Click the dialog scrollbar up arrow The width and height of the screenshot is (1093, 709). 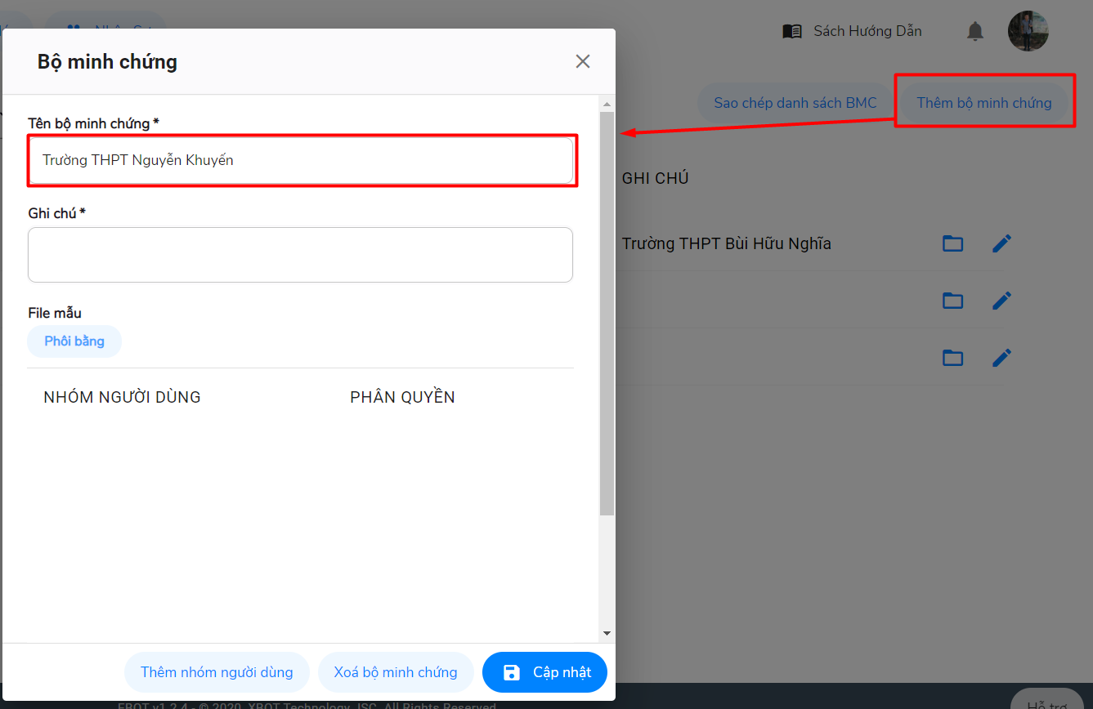coord(607,105)
